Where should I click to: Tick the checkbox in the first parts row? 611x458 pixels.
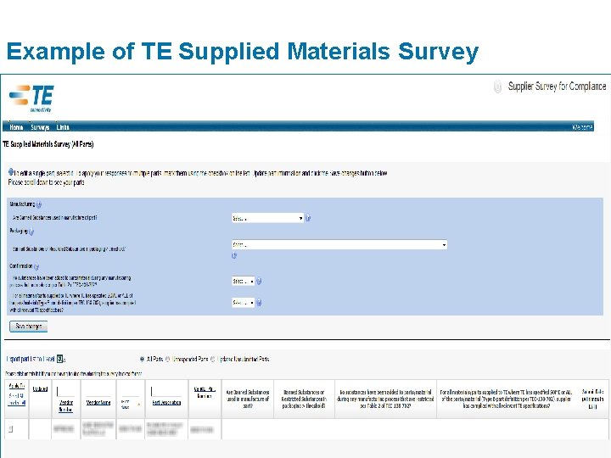click(11, 429)
